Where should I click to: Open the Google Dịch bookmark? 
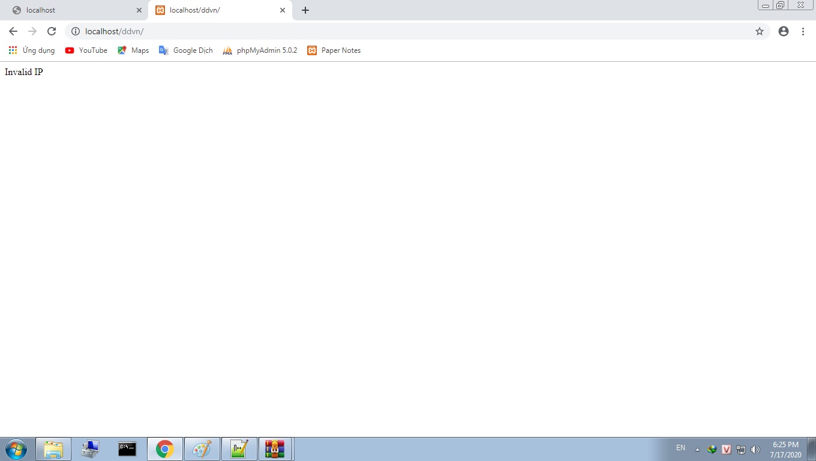(x=186, y=50)
